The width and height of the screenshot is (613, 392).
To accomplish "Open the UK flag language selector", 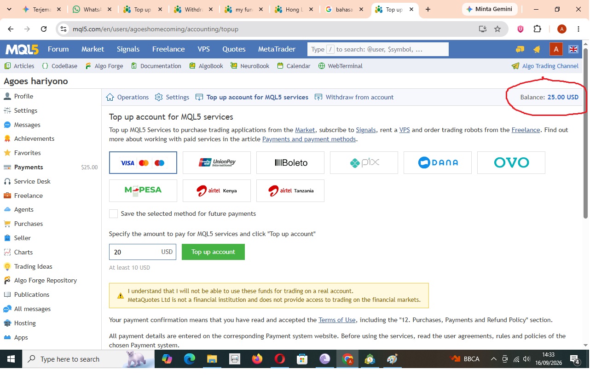I will click(573, 49).
